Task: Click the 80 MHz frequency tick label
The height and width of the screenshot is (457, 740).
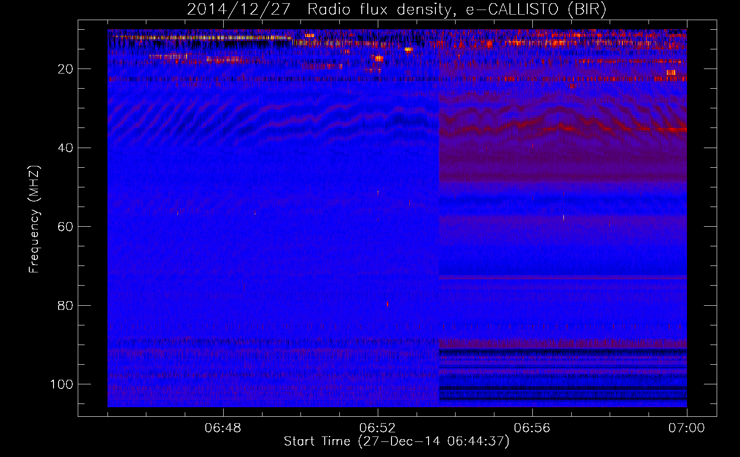Action: [65, 306]
